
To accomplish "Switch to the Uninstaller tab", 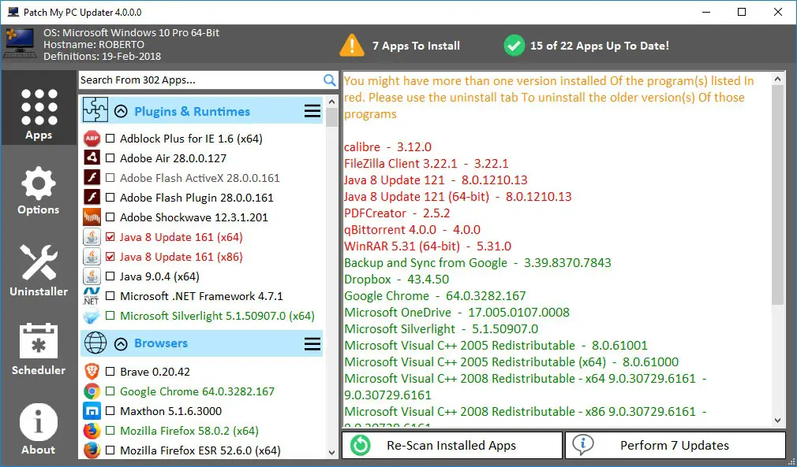I will (39, 270).
